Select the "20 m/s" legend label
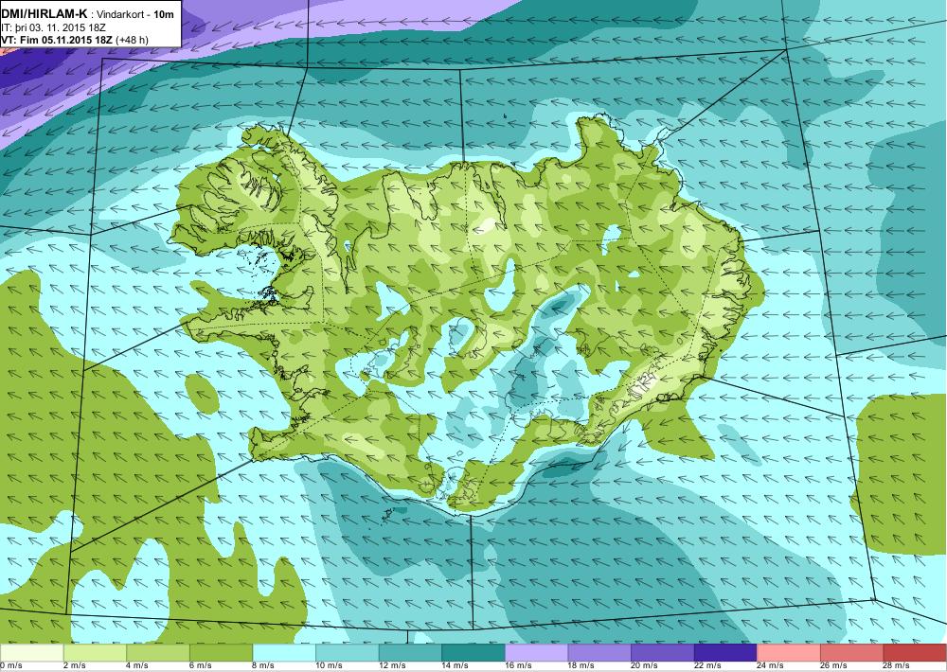The image size is (947, 672). point(644,666)
